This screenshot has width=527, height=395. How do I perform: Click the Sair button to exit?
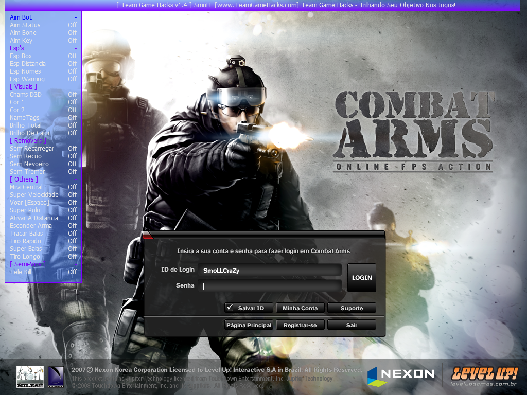tap(352, 325)
